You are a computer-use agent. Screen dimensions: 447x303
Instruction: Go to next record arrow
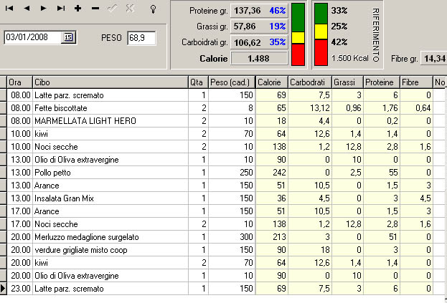[43, 9]
